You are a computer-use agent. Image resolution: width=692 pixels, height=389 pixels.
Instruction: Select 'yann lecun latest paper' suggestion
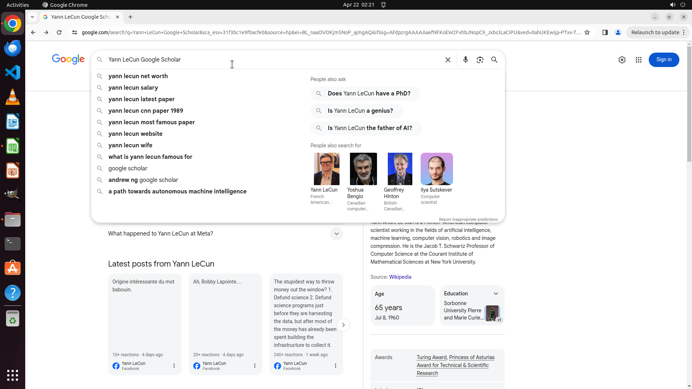coord(141,99)
